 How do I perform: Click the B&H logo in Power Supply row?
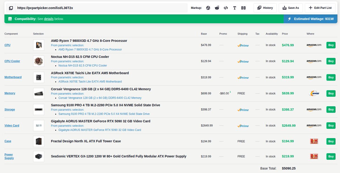tap(314, 156)
